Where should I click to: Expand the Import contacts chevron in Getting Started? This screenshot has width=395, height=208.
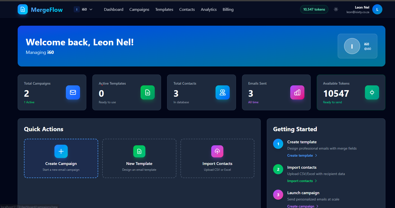click(315, 181)
